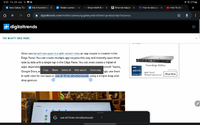
Task: Switch to the Ethernet Adapter tab
Action: 122,8
